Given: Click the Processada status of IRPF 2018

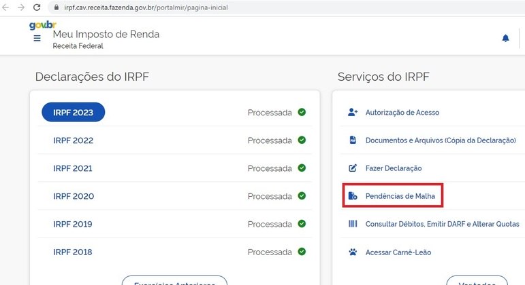Looking at the screenshot, I should [x=270, y=252].
